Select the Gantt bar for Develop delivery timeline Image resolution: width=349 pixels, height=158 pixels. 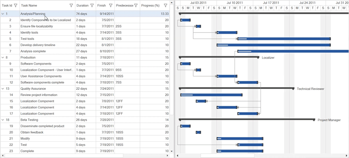click(x=274, y=45)
